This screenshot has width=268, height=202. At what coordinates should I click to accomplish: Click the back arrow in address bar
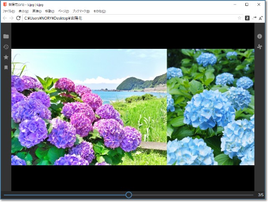[x=5, y=18]
